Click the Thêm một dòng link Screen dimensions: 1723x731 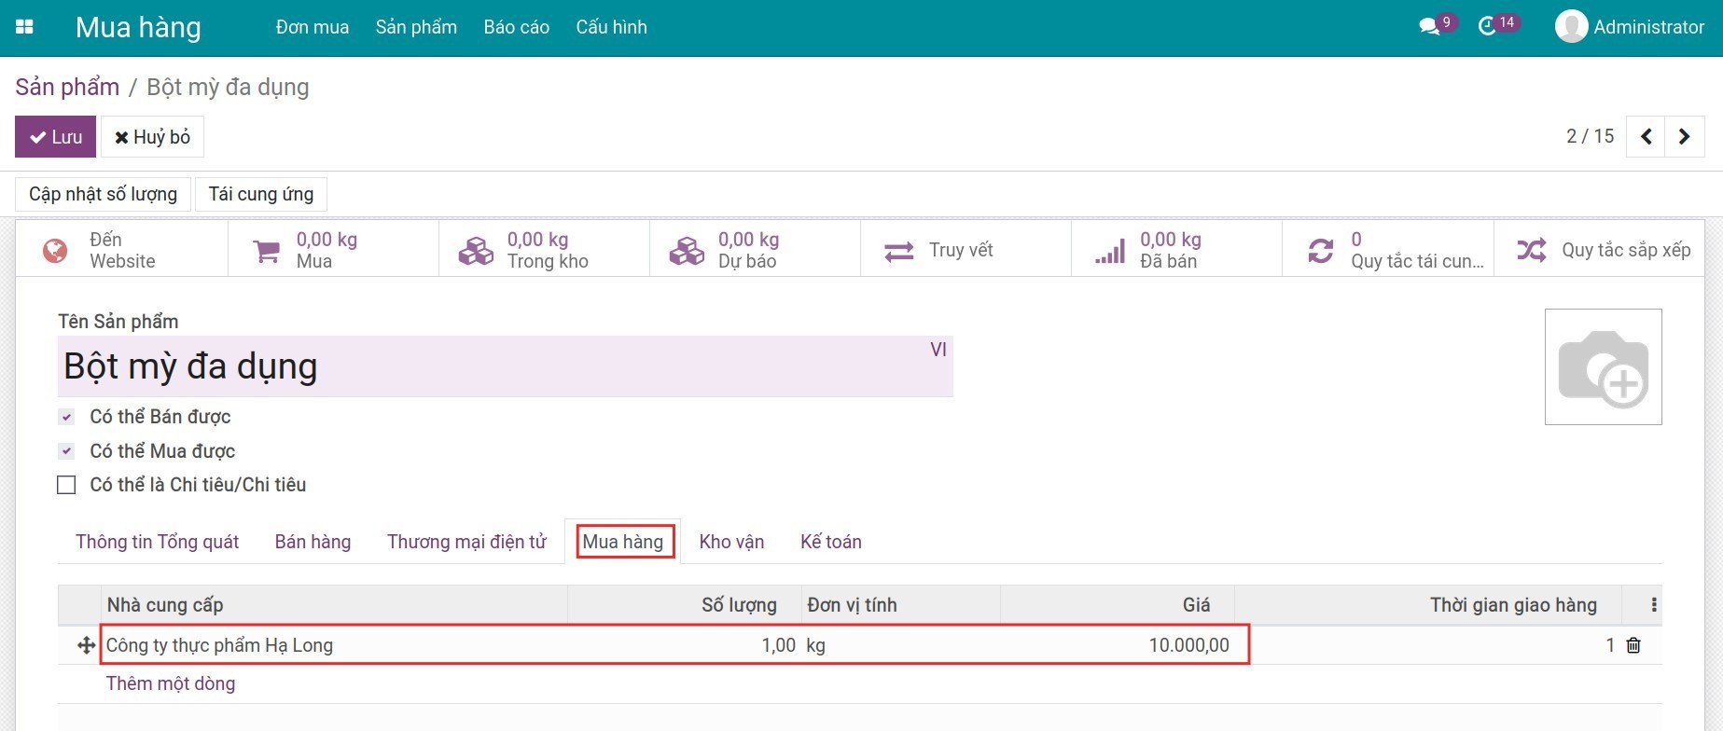click(171, 683)
